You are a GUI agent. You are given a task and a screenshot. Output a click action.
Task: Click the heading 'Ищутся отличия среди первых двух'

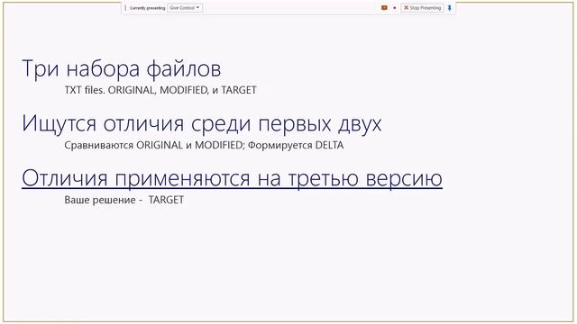pos(202,123)
